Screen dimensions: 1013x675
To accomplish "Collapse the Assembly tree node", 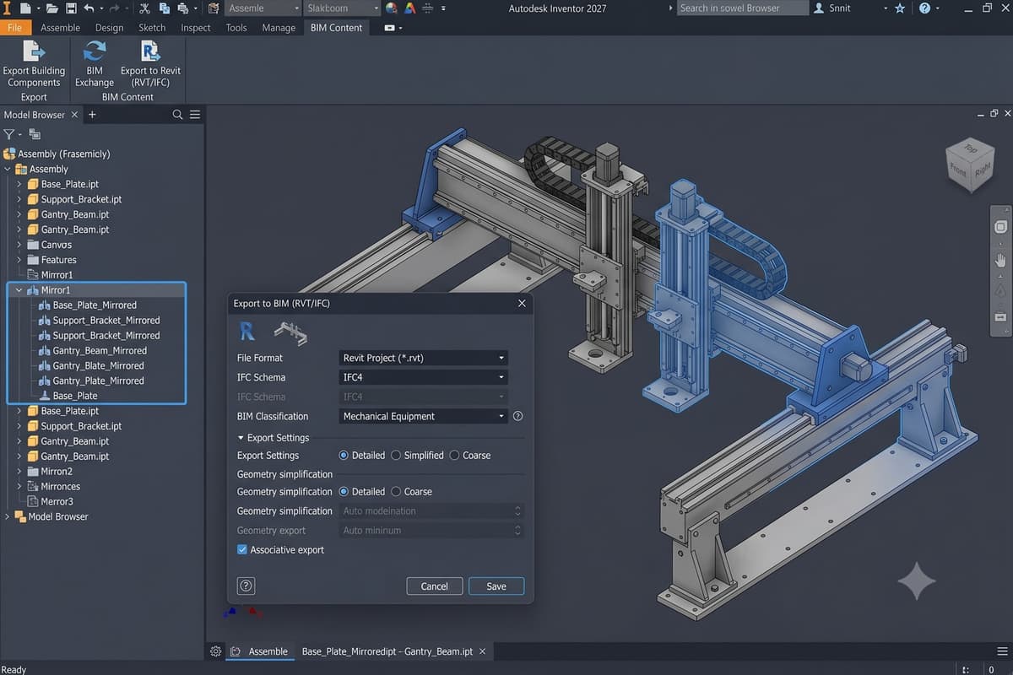I will pos(8,169).
